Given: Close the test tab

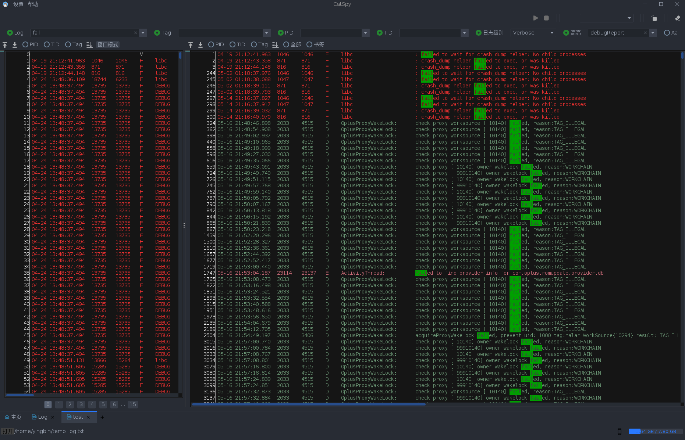Looking at the screenshot, I should pos(88,417).
